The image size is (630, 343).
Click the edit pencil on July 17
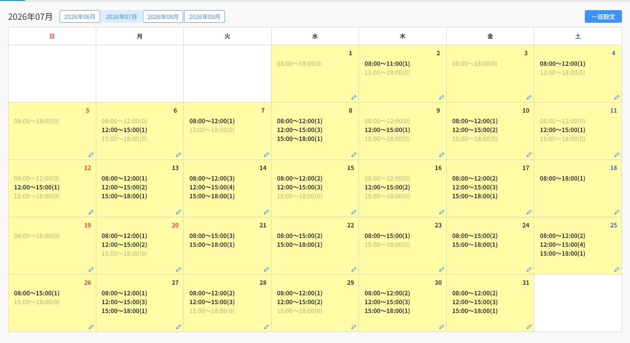529,212
